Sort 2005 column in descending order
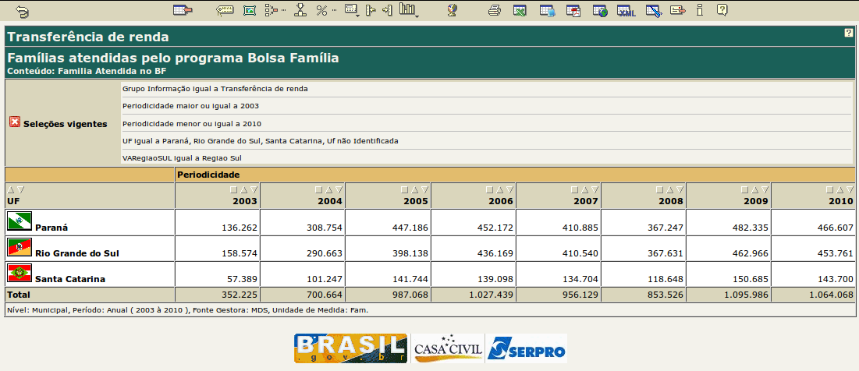This screenshot has width=859, height=371. pyautogui.click(x=424, y=189)
